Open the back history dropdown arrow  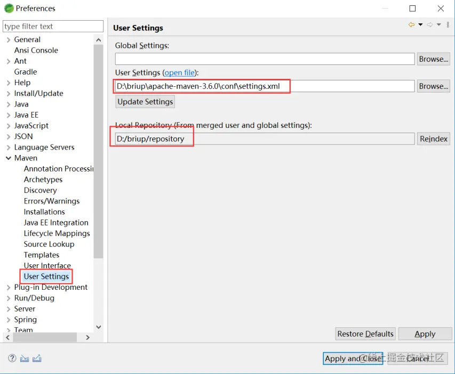[420, 25]
